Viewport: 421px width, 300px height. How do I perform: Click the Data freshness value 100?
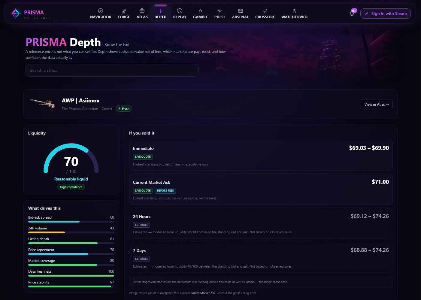[111, 271]
